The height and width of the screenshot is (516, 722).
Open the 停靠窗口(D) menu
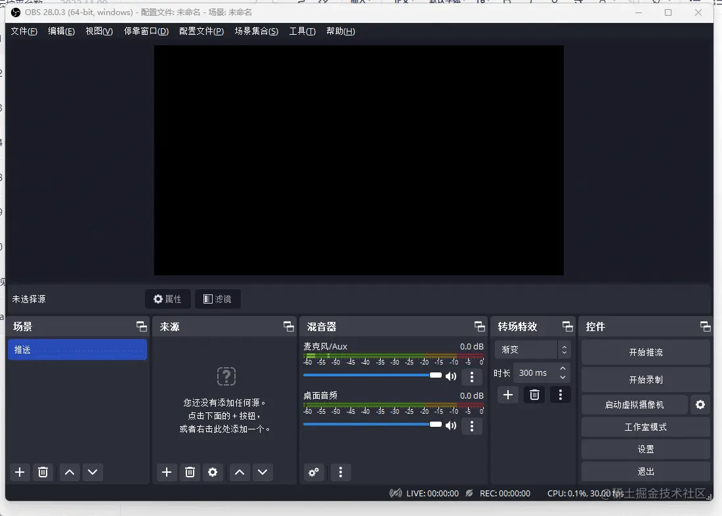146,31
